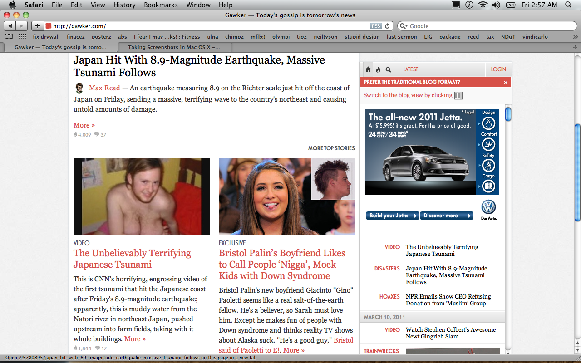Screen dimensions: 581x363
Task: Dismiss the traditional blog format banner
Action: pyautogui.click(x=506, y=83)
